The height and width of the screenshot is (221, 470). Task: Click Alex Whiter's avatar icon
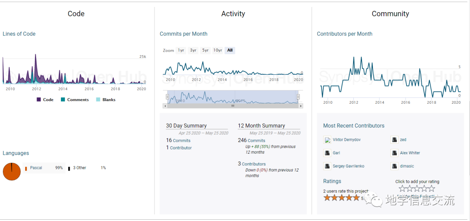(x=394, y=153)
